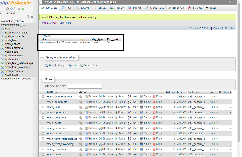The width and height of the screenshot is (242, 157).
Task: Click favorite star icon for wpeh_posts row
Action: pyautogui.click(x=81, y=123)
